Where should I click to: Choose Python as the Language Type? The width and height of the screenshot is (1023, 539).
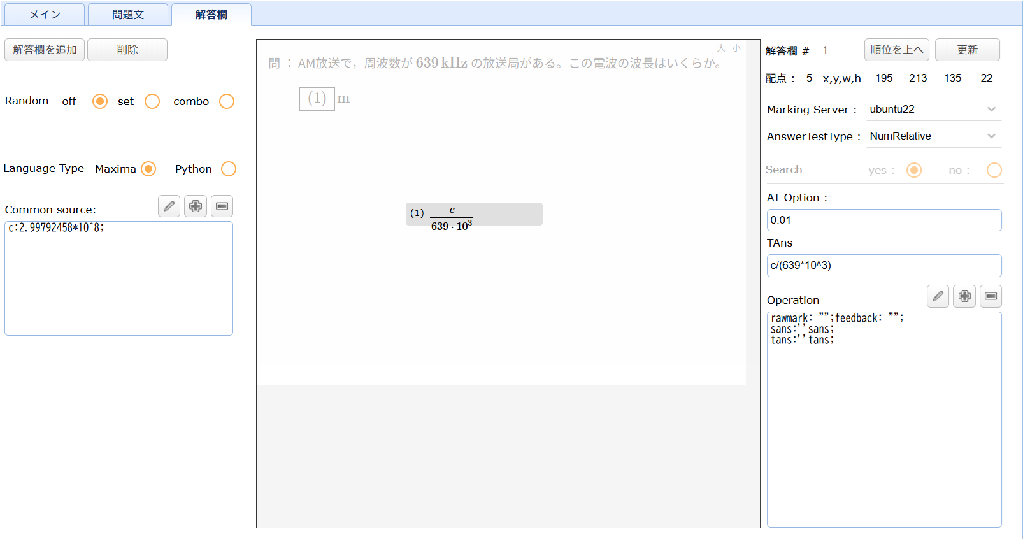click(x=229, y=169)
